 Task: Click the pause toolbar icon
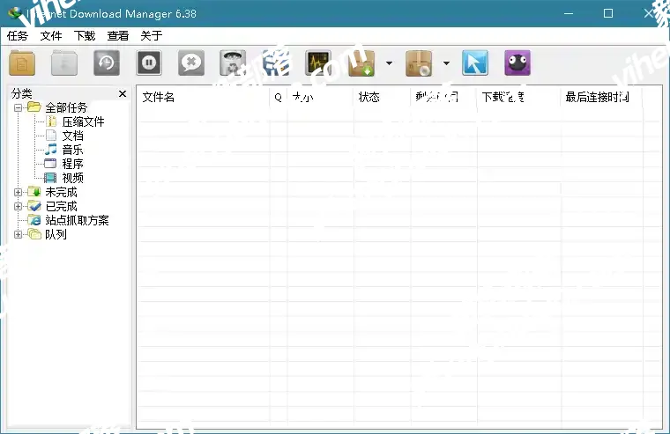(x=149, y=63)
